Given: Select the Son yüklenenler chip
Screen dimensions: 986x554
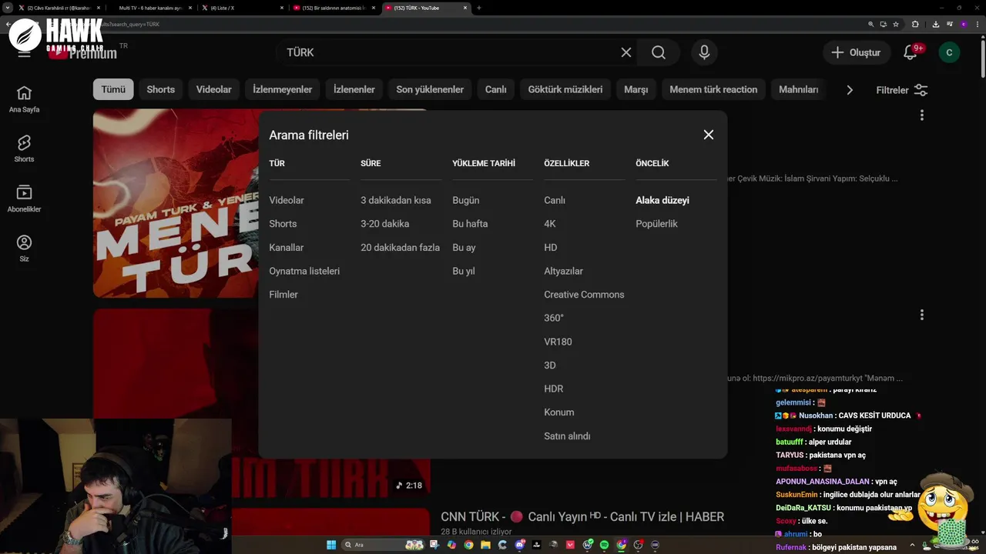Looking at the screenshot, I should (x=430, y=89).
